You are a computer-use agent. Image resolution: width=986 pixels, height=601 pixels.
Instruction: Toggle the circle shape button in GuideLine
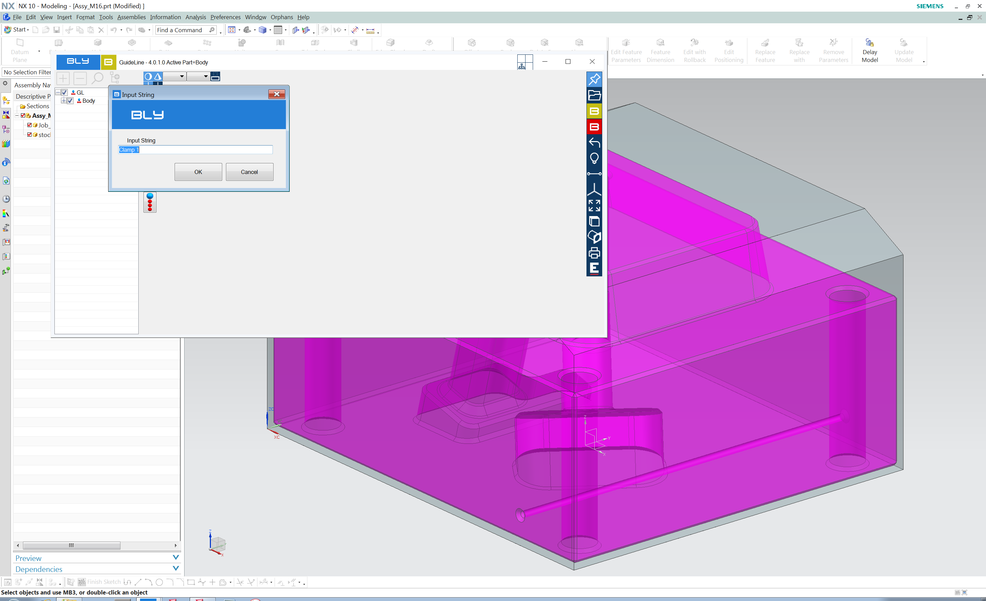click(x=148, y=76)
